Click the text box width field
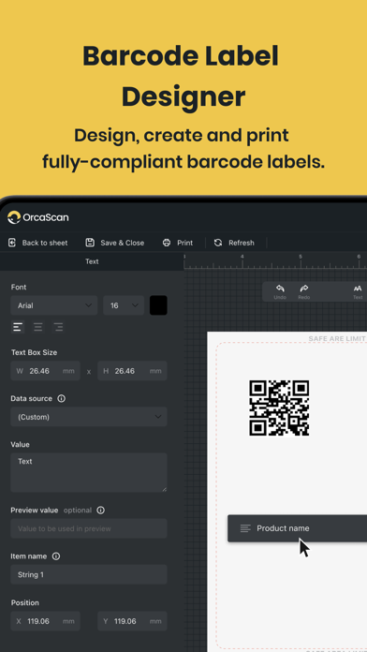The height and width of the screenshot is (652, 367). tap(45, 370)
